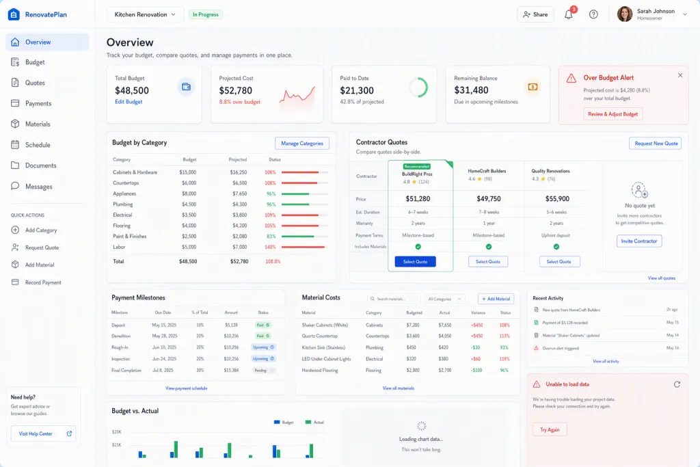Click the Labor category progress bar

[x=305, y=247]
